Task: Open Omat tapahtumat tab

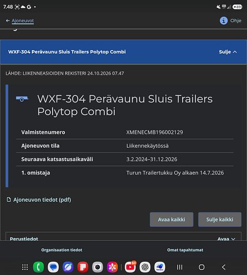Action: (185, 250)
